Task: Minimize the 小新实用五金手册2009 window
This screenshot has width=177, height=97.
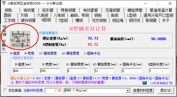Action: (x=146, y=3)
